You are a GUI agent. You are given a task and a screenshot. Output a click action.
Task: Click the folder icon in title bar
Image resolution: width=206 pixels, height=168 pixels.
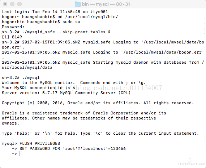point(78,4)
